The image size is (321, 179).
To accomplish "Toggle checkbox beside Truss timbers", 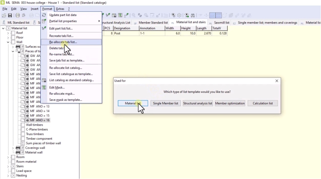I will [23, 134].
